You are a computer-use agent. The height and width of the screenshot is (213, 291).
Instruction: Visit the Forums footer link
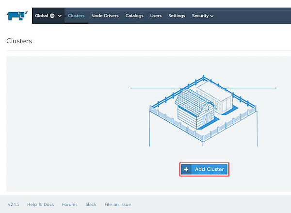(x=70, y=204)
